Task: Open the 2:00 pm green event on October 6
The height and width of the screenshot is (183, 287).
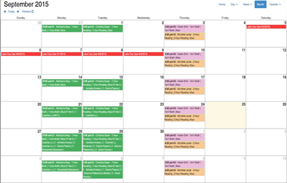Action: [x=103, y=170]
